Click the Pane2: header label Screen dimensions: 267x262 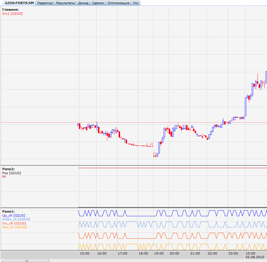coord(8,169)
